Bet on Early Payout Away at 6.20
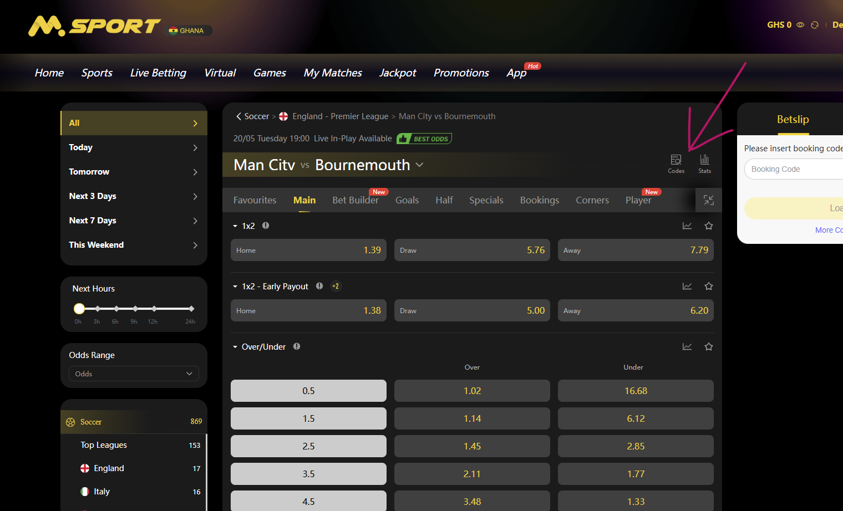 click(636, 310)
